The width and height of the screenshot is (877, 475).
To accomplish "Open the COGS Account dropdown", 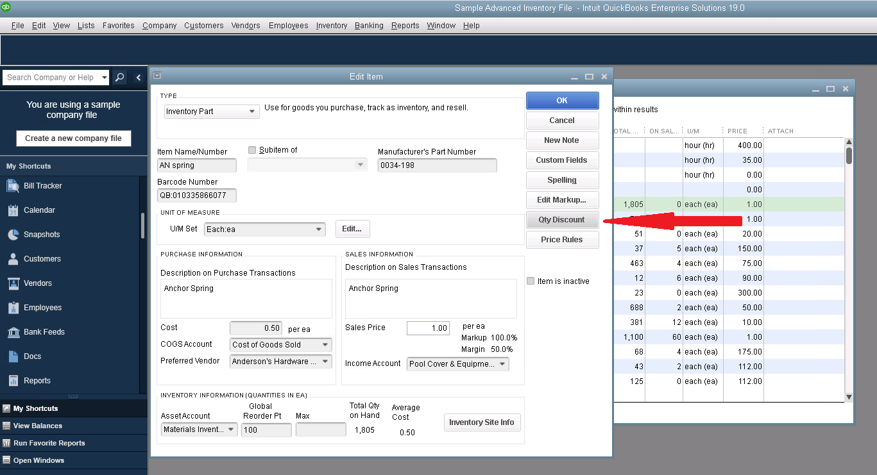I will point(281,345).
